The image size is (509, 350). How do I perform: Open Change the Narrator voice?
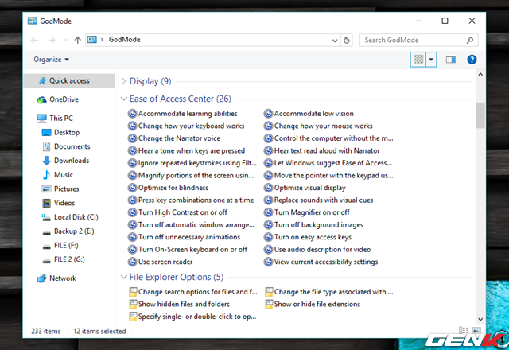point(174,138)
